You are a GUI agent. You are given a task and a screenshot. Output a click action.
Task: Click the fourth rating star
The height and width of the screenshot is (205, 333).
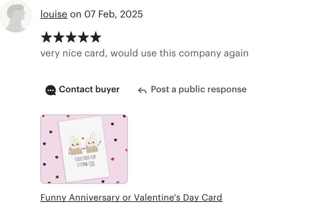[x=83, y=37]
